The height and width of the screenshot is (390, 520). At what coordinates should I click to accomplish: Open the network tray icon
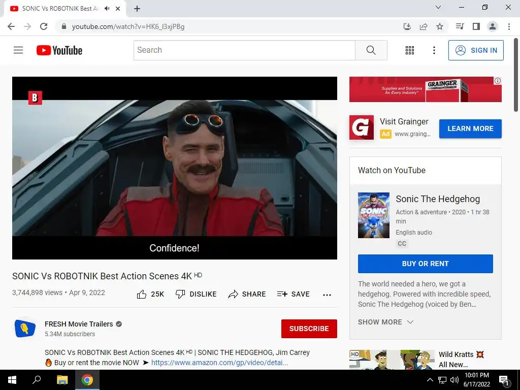coord(442,380)
